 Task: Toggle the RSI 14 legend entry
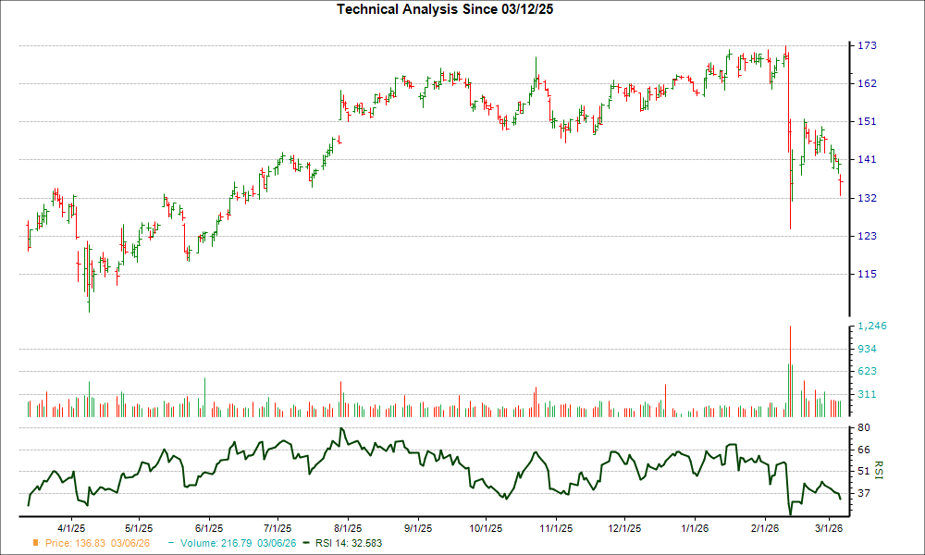point(349,544)
